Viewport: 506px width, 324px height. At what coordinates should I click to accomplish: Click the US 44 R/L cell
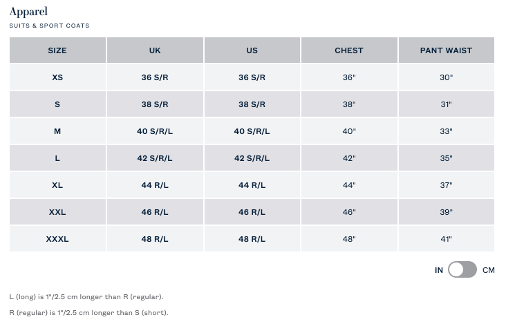pyautogui.click(x=252, y=185)
